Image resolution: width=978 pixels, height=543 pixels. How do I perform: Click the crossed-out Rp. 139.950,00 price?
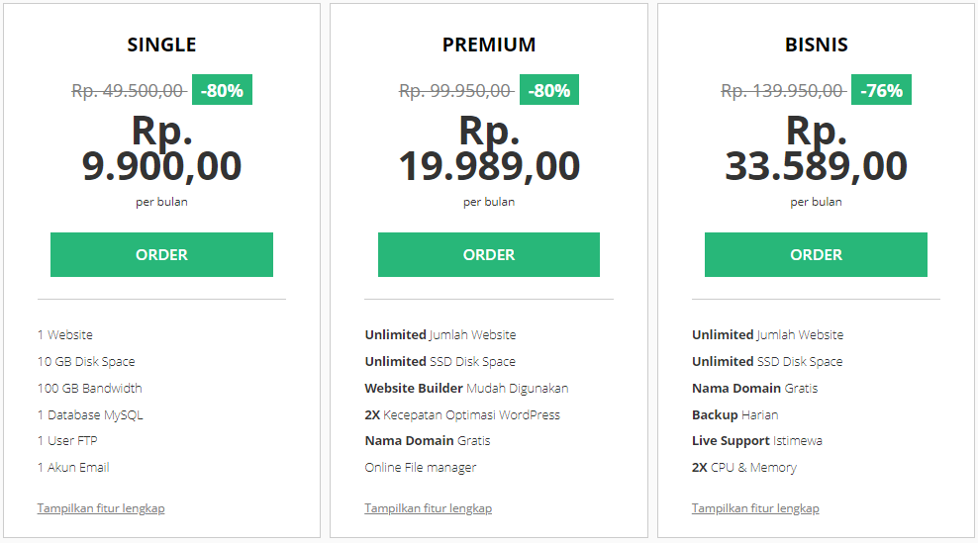click(x=783, y=91)
